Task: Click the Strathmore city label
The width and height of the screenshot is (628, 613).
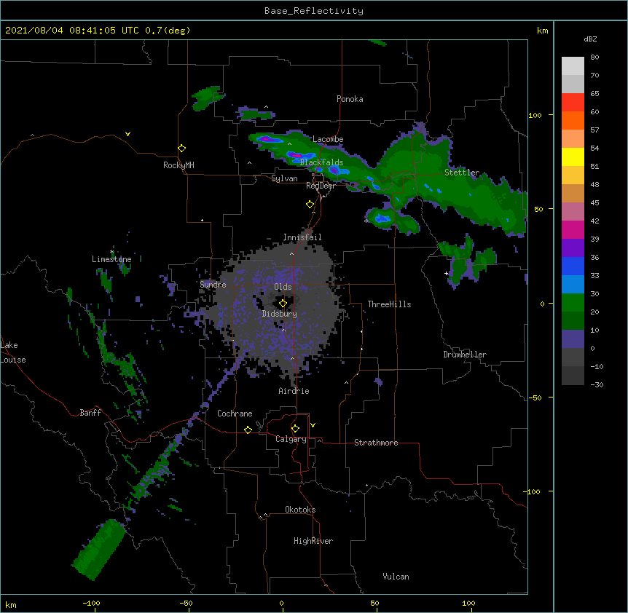Action: pyautogui.click(x=376, y=443)
